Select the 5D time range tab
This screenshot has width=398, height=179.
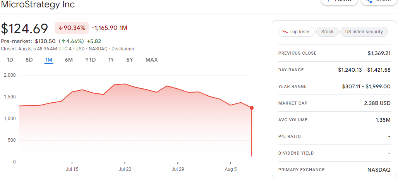(29, 60)
